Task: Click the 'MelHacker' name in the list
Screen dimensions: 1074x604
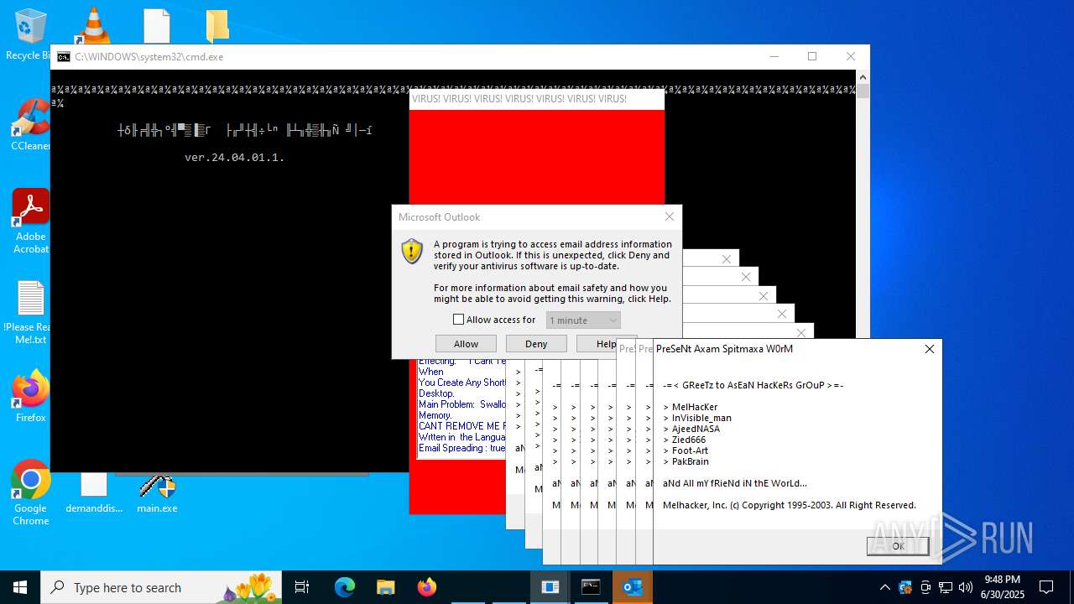Action: tap(695, 407)
